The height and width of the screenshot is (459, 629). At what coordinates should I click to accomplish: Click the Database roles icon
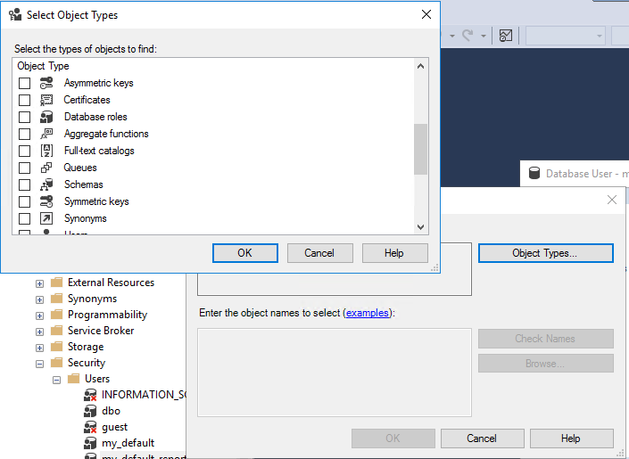[x=46, y=117]
